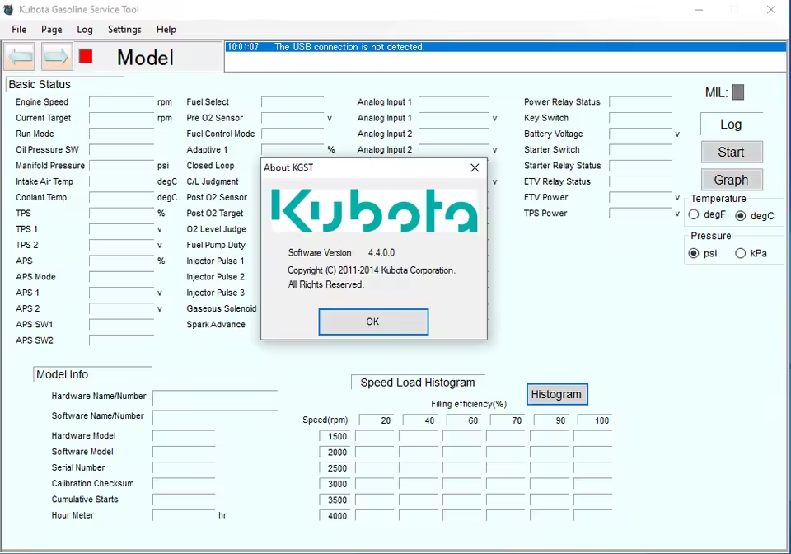Click the 4000 rpm histogram speed cell
791x554 pixels.
pyautogui.click(x=335, y=515)
